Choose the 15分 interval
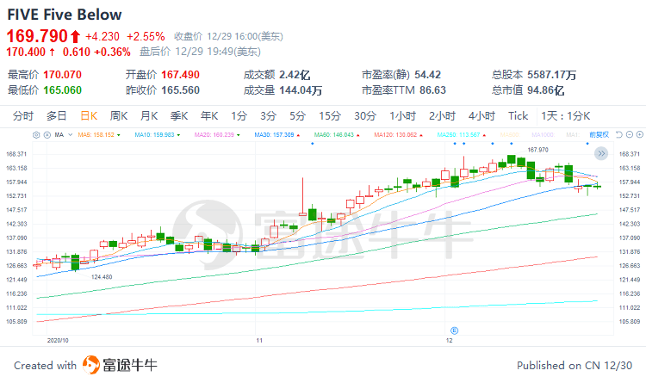Viewport: 646px width, 383px height. click(x=330, y=116)
